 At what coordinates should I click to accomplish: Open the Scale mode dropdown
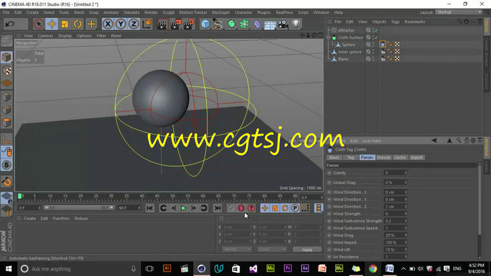pyautogui.click(x=271, y=250)
